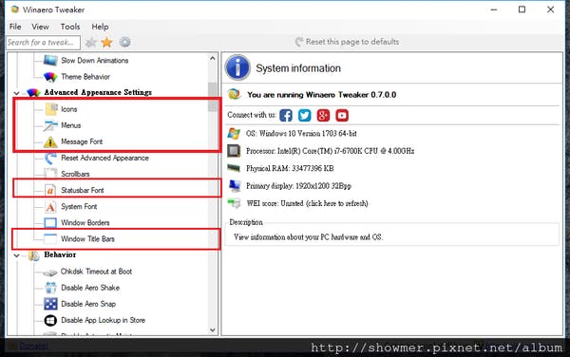Image resolution: width=570 pixels, height=357 pixels.
Task: Click the 'OS: Windows 10 Version 1703' text
Action: pos(301,134)
